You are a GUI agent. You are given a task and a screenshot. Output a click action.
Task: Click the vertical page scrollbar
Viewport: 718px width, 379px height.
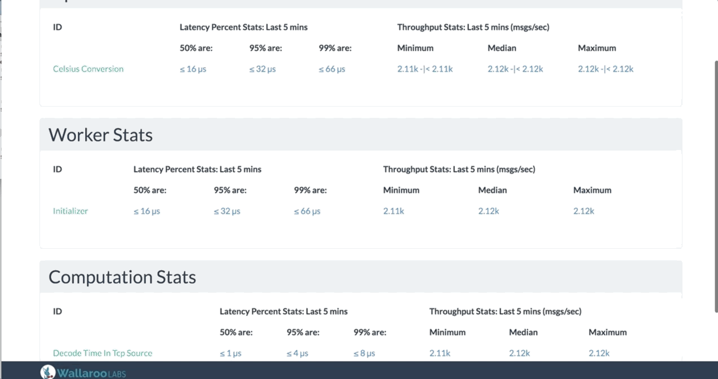click(716, 186)
